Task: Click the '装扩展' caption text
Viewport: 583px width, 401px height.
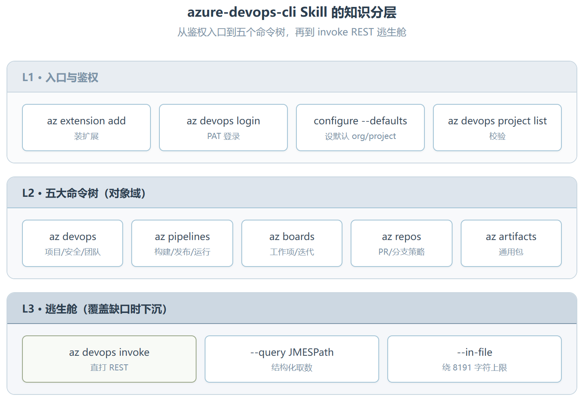Action: pos(86,136)
